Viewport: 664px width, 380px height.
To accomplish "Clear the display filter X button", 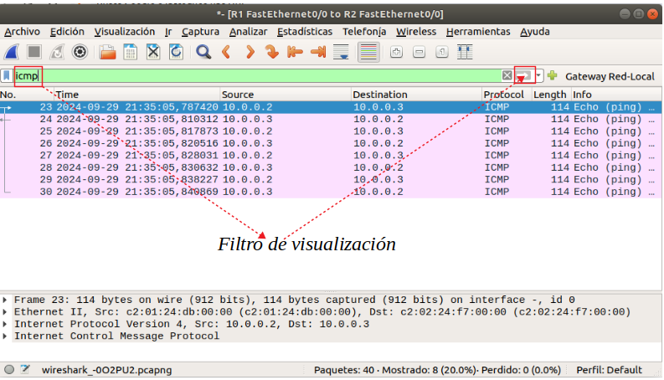I will tap(507, 75).
